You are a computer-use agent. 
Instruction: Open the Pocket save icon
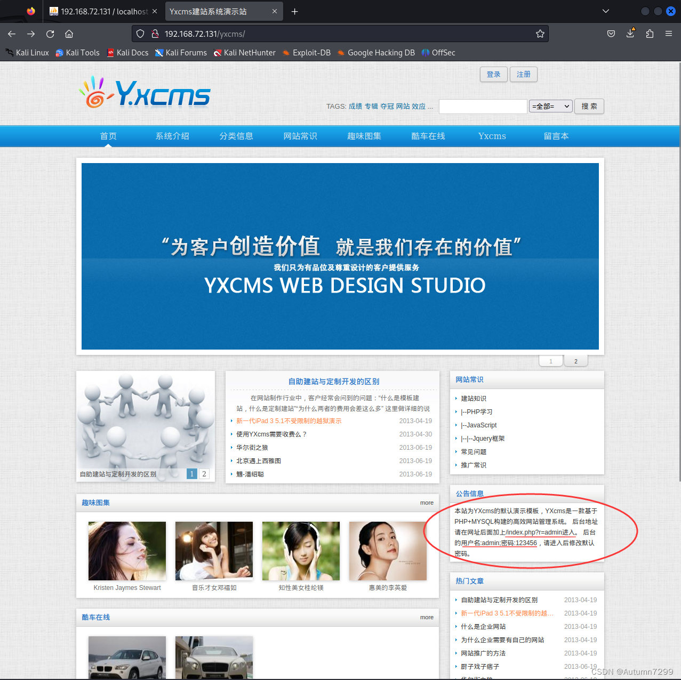[611, 34]
